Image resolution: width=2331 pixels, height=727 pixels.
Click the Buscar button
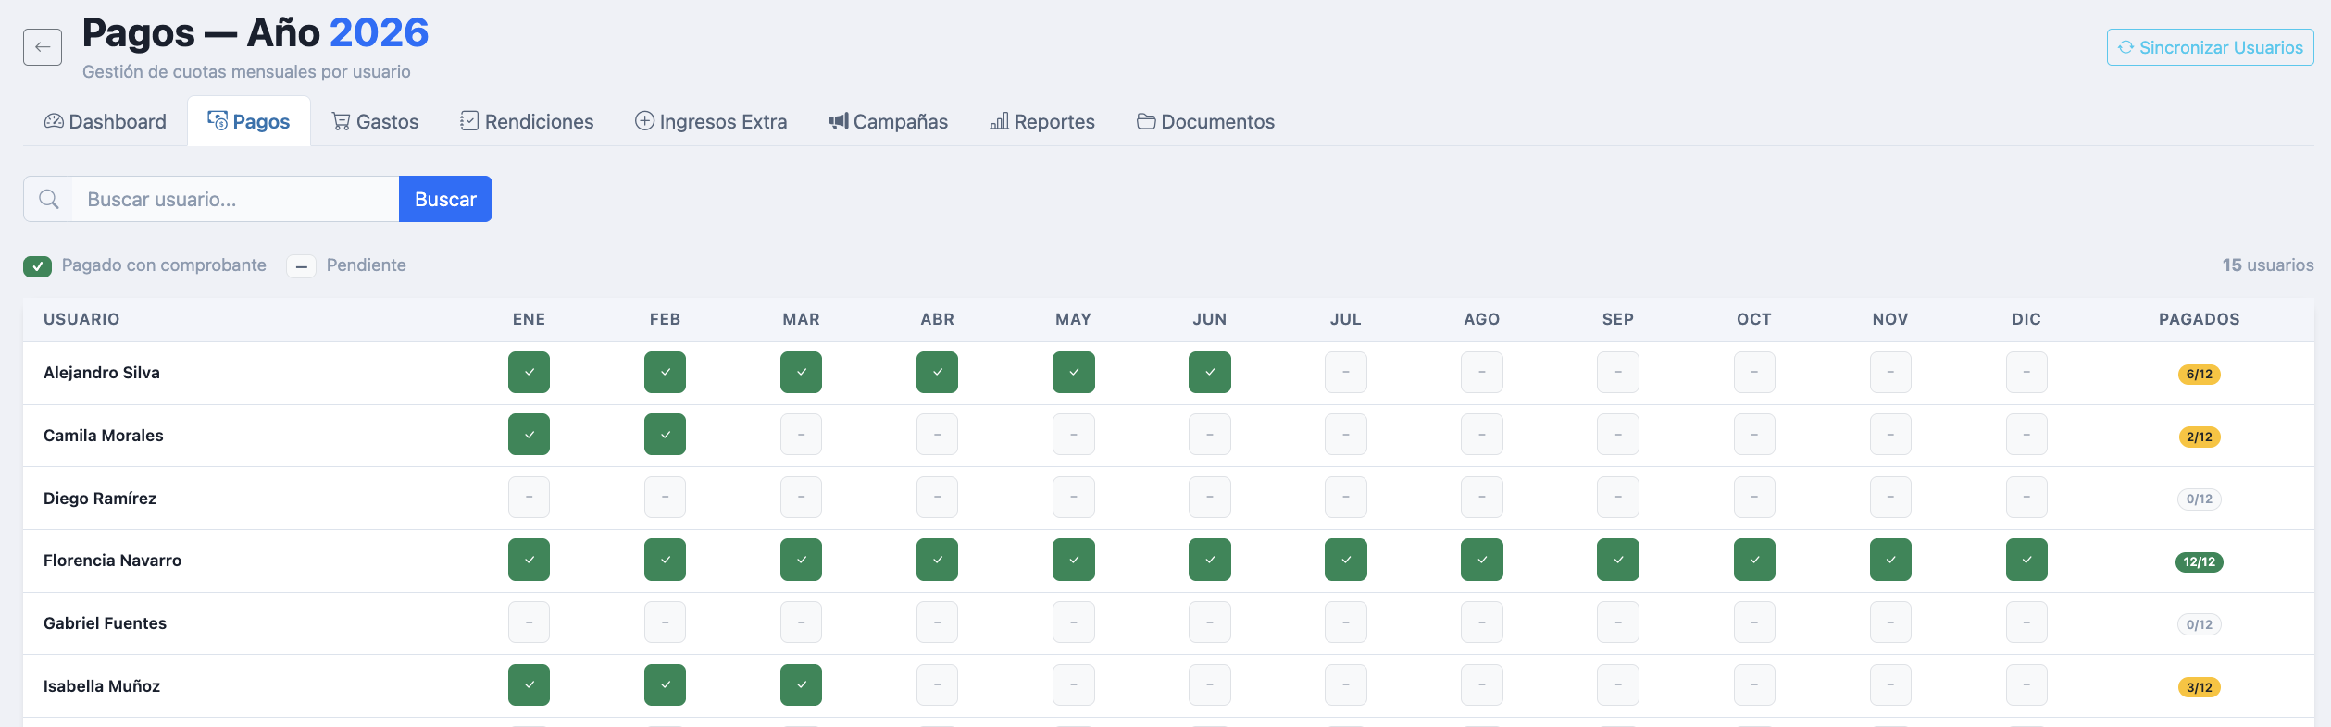[445, 199]
